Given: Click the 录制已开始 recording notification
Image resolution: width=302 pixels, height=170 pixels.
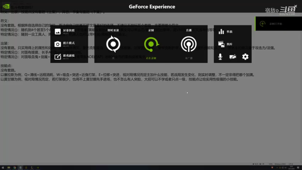Looking at the screenshot, I should [x=279, y=24].
